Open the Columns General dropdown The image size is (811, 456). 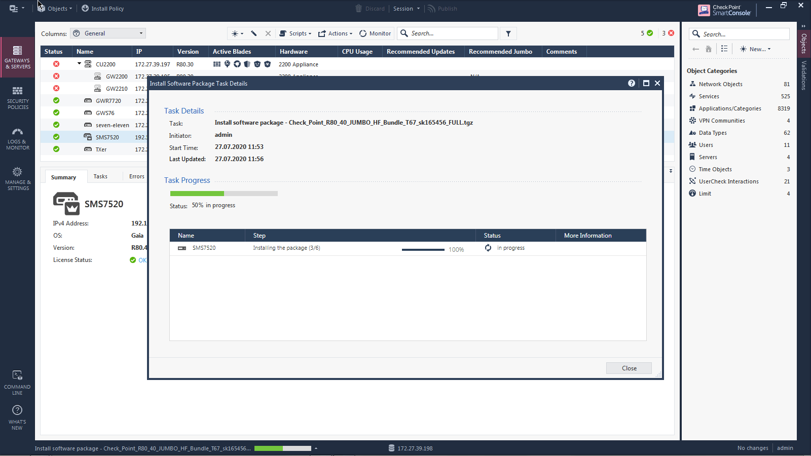tap(107, 33)
